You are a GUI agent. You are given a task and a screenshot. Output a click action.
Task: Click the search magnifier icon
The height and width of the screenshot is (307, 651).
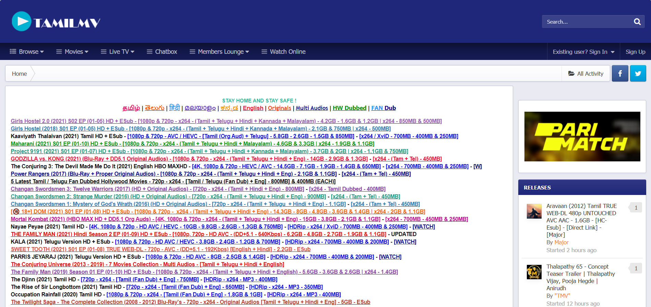tap(637, 22)
